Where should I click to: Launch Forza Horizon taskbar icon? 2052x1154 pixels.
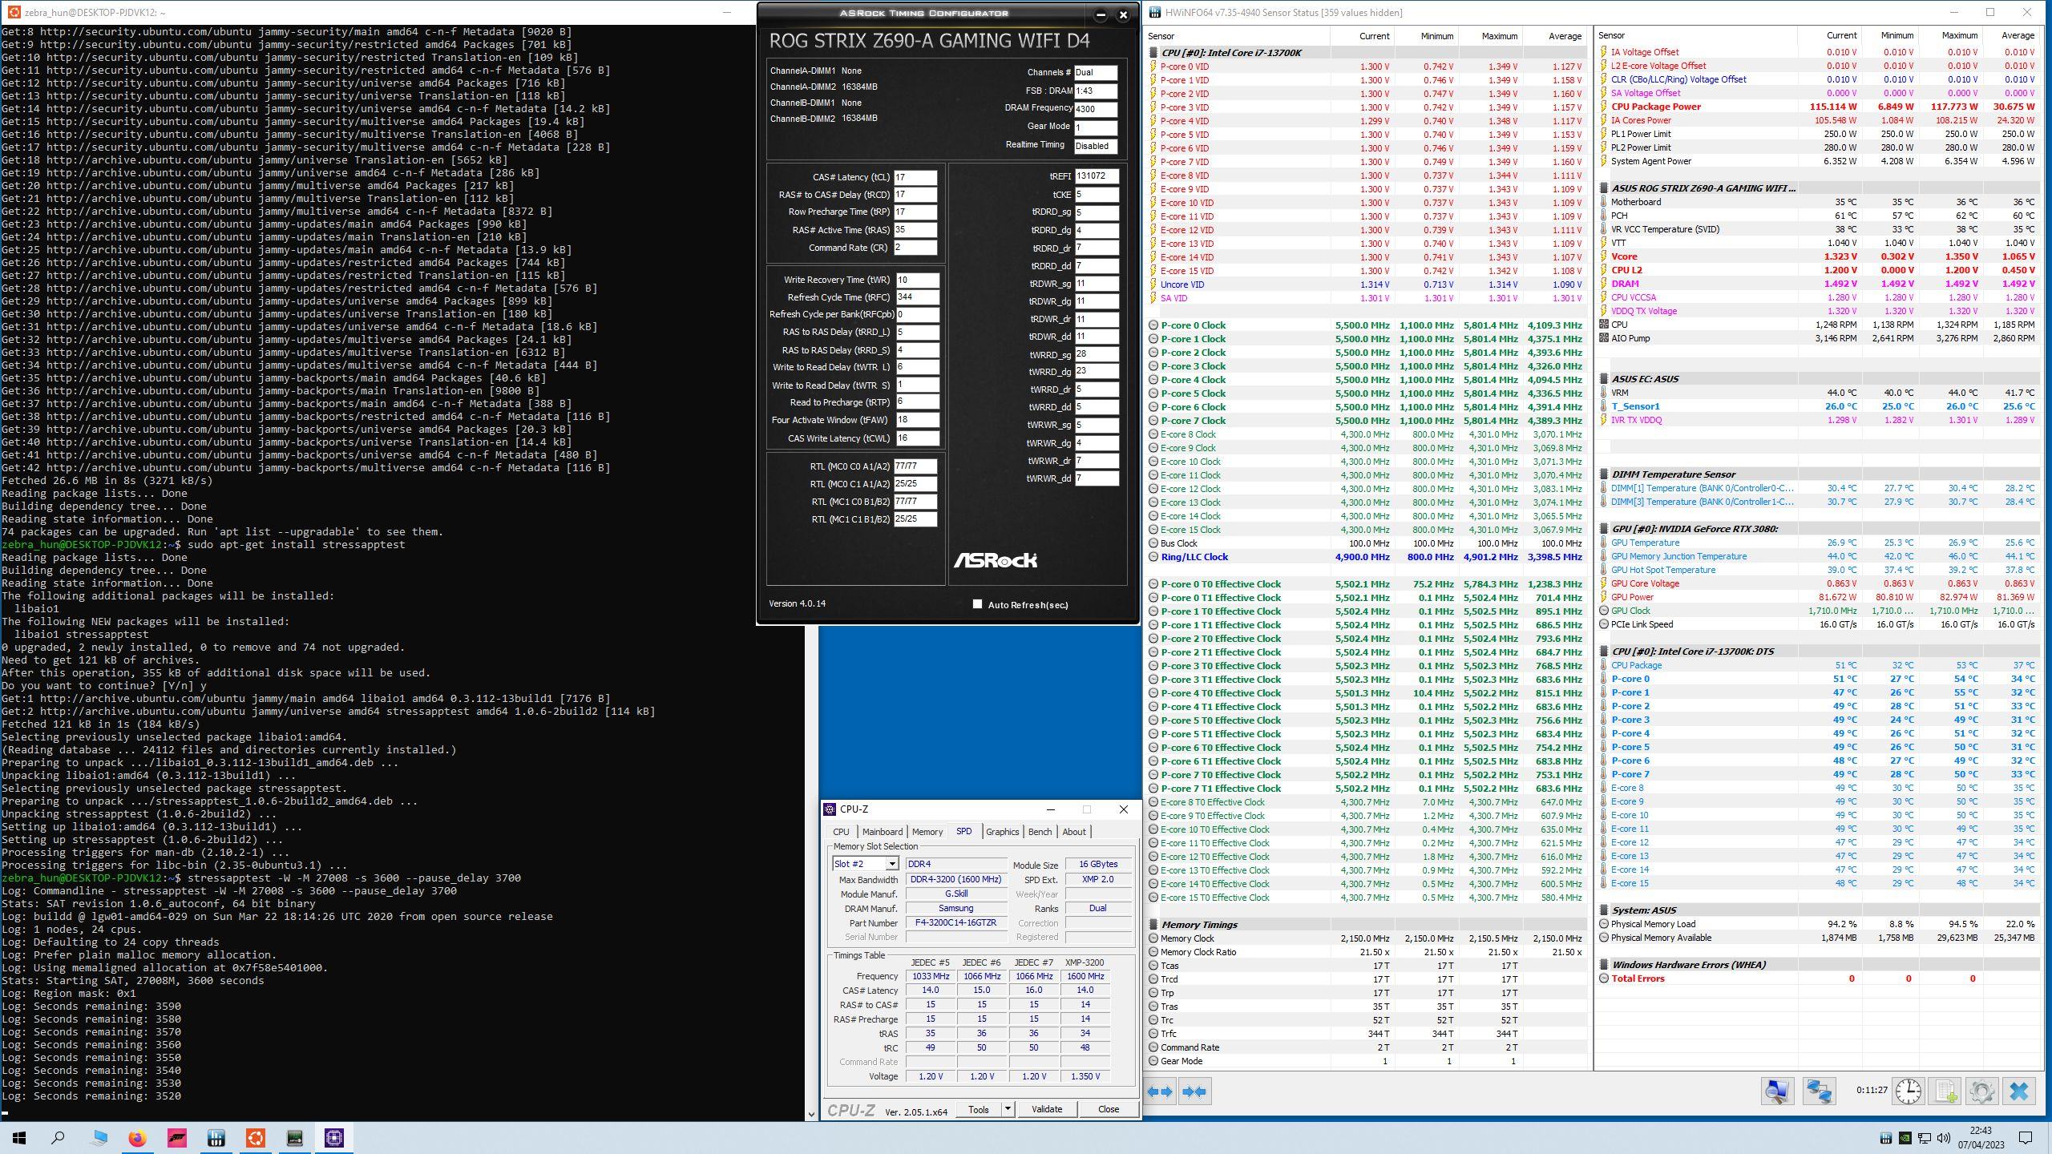176,1137
